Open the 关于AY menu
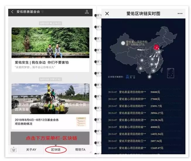The image size is (191, 161). (31, 150)
